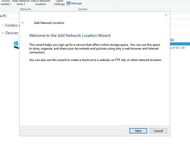Click the This PC address bar
Screen dimensions: 190x150
pyautogui.click(x=8, y=16)
